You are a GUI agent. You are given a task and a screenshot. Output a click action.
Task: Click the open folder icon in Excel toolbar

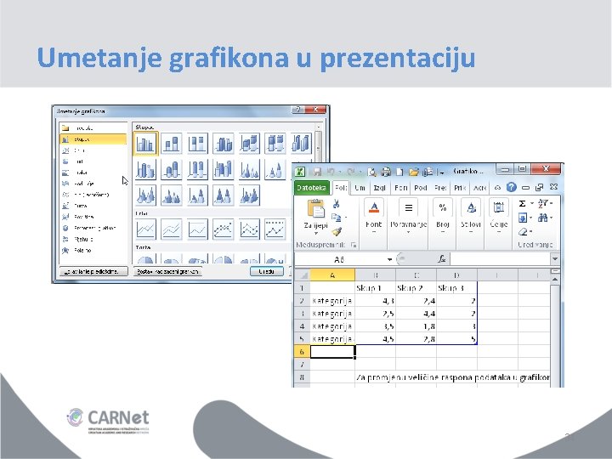point(414,172)
